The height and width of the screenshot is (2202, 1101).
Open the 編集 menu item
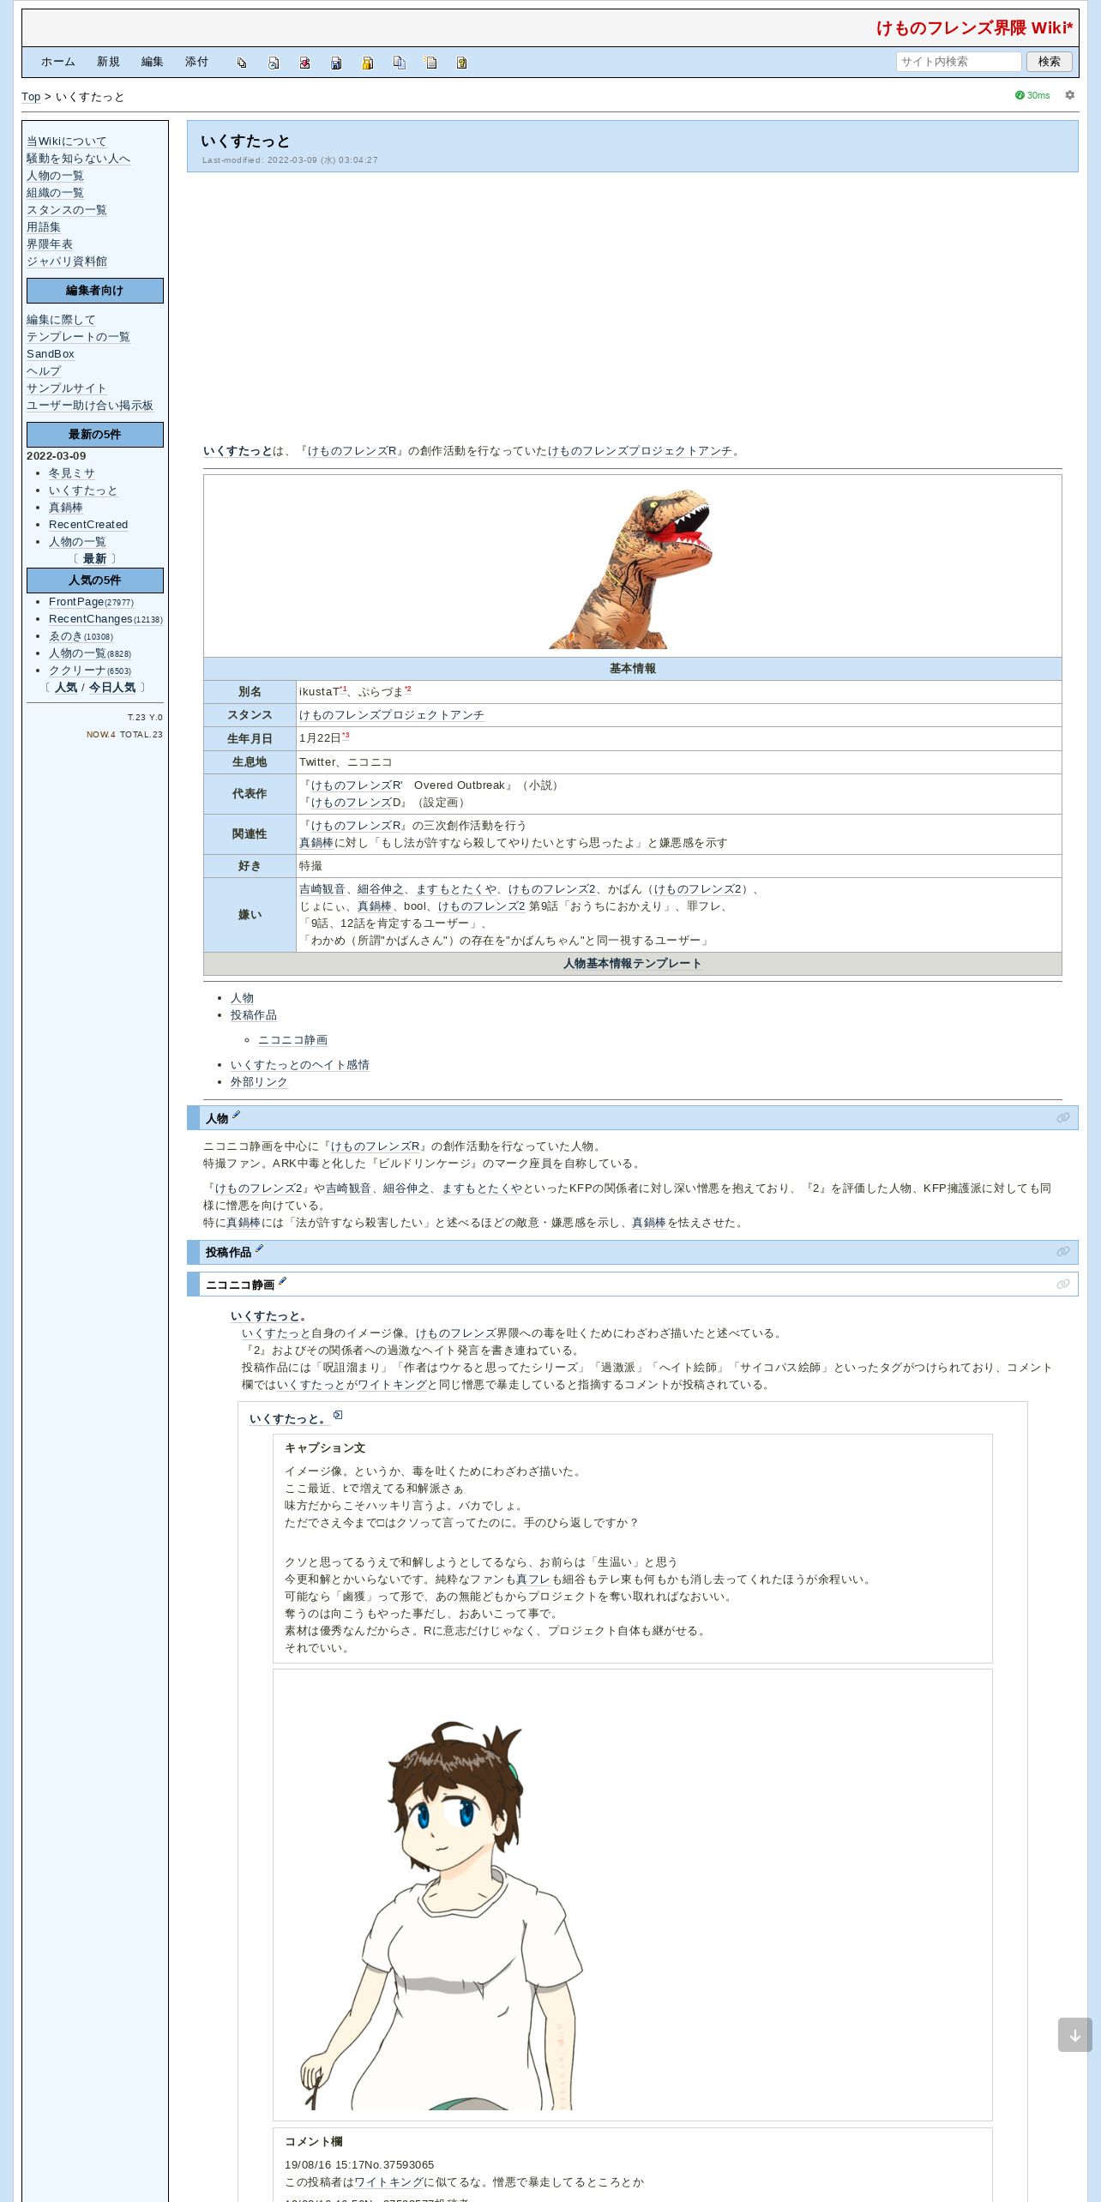point(153,62)
